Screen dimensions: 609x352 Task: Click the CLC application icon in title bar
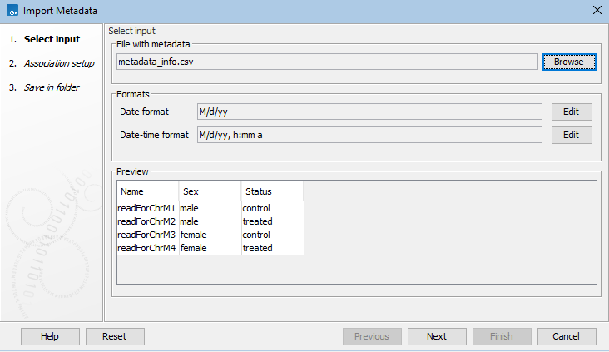click(11, 11)
